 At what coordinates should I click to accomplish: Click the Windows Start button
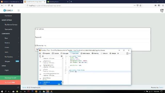click(2, 91)
